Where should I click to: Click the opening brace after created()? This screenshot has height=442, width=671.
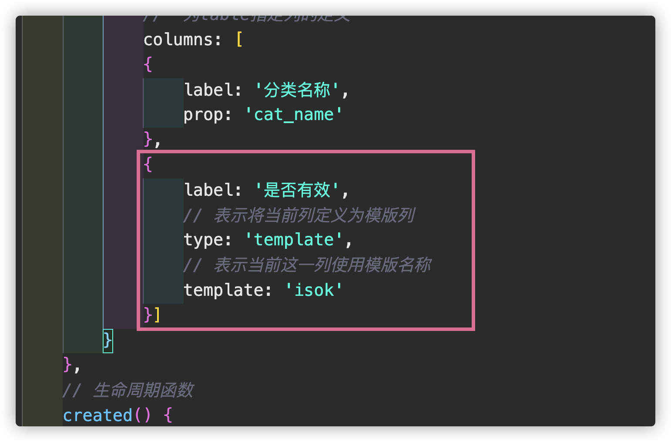pos(168,415)
